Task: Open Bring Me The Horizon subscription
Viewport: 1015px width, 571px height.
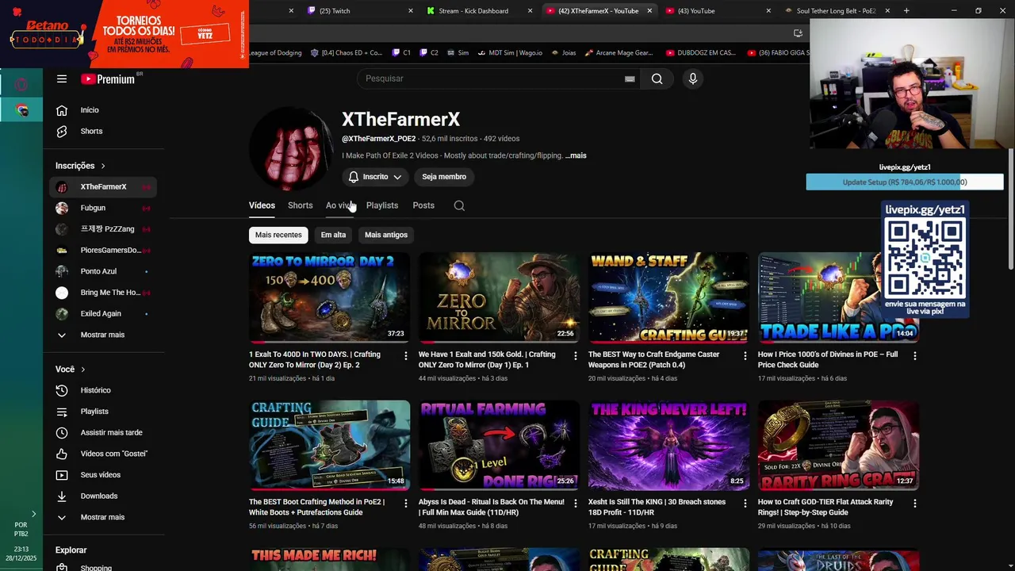Action: 102,293
